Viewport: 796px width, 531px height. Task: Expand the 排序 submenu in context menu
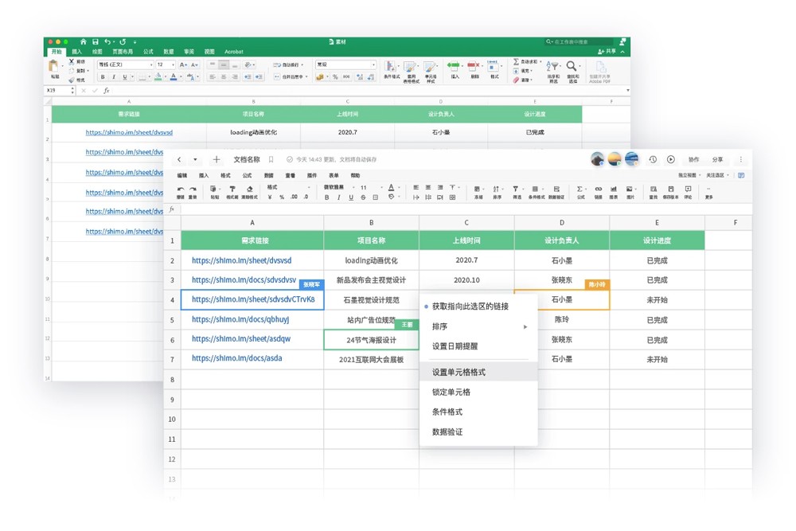[x=478, y=326]
